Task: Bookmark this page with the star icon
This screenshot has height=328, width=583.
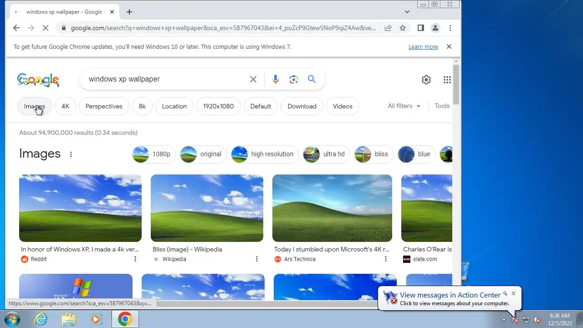Action: click(x=403, y=28)
